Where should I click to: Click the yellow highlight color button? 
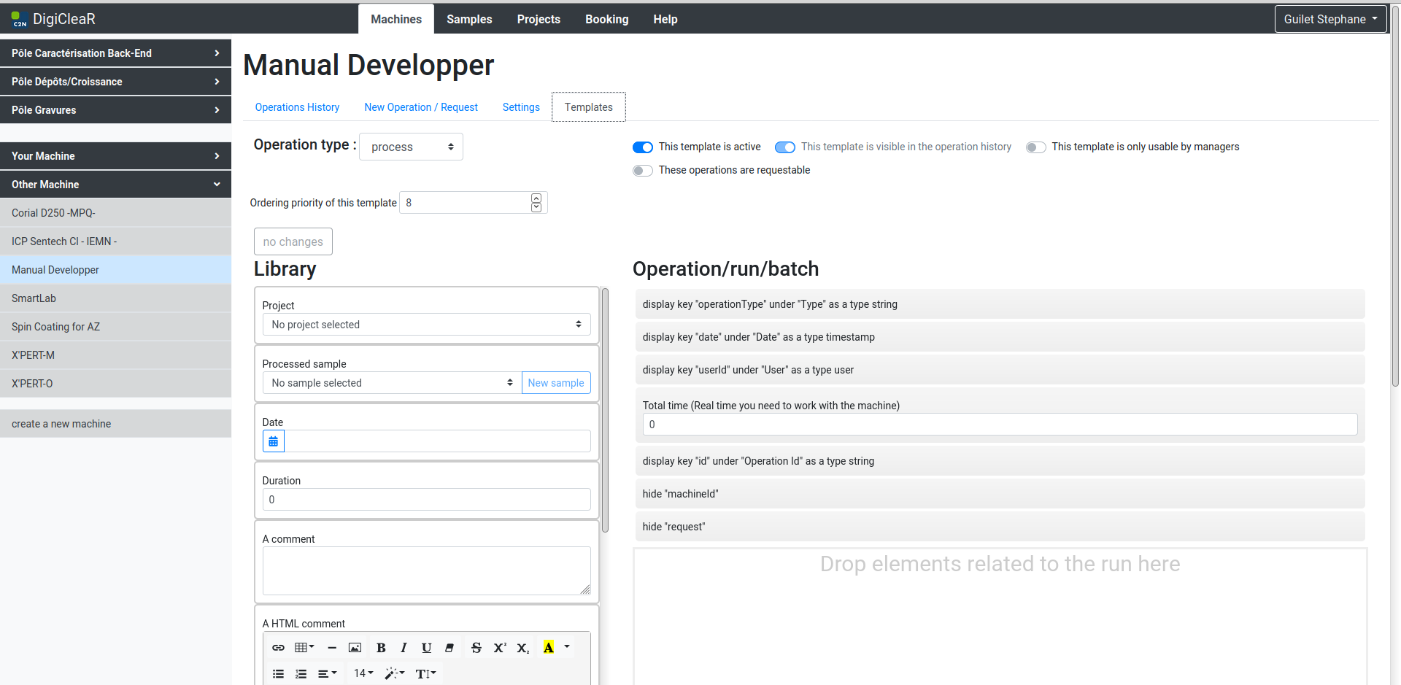(549, 648)
